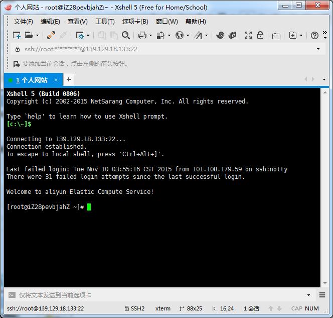333x318 pixels.
Task: Expand the Open folder dropdown arrow
Action: (x=37, y=36)
